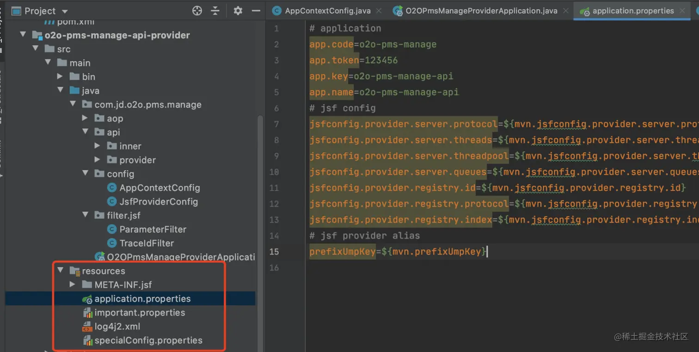
Task: Select o2o-pms-manage-api-provider module folder icon
Action: click(37, 35)
